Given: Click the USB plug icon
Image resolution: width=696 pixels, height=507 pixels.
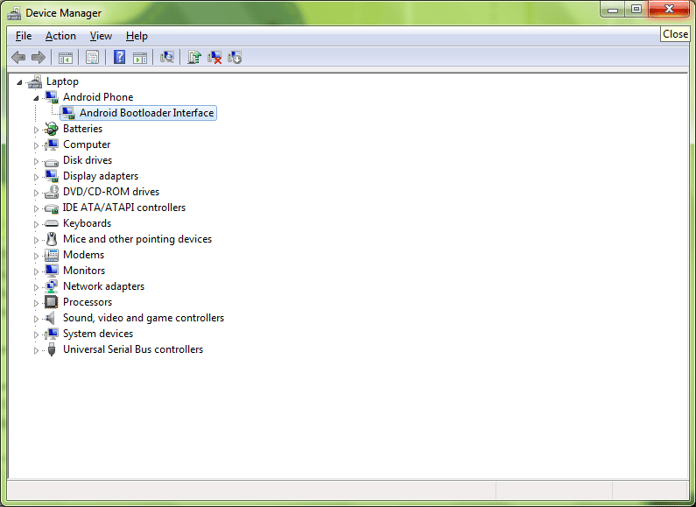Looking at the screenshot, I should (x=52, y=349).
